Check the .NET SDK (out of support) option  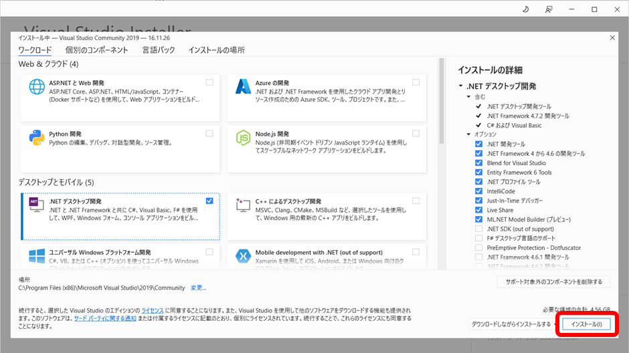tap(478, 229)
